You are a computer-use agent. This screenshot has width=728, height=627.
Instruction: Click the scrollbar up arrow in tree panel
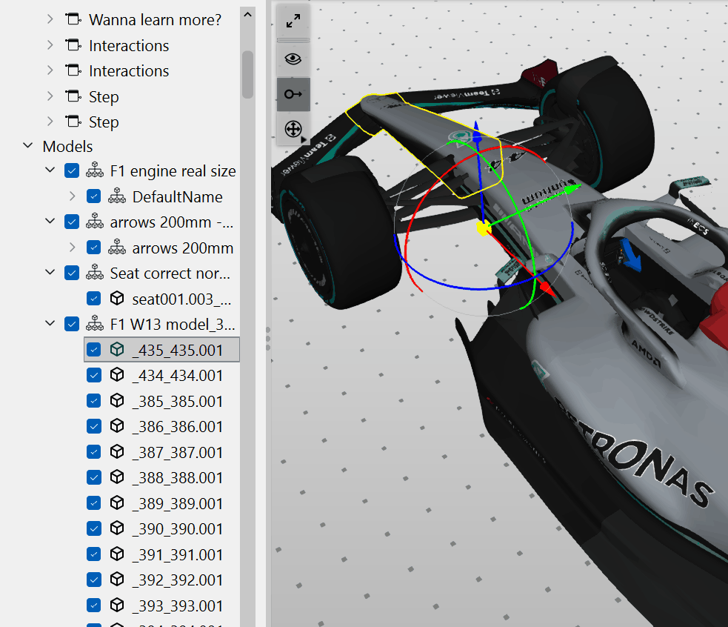(247, 15)
